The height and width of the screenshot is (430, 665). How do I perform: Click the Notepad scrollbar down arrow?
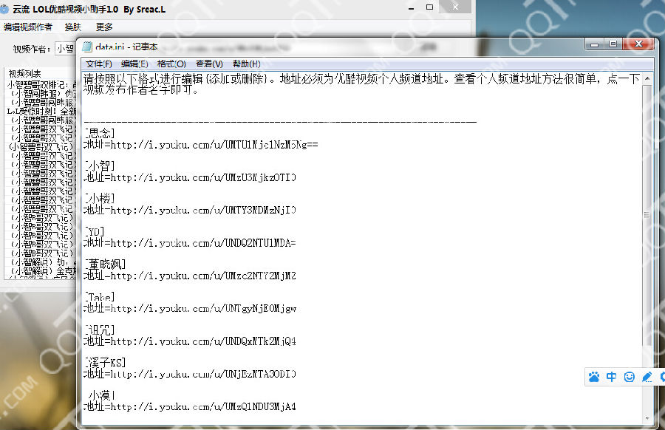pyautogui.click(x=647, y=418)
